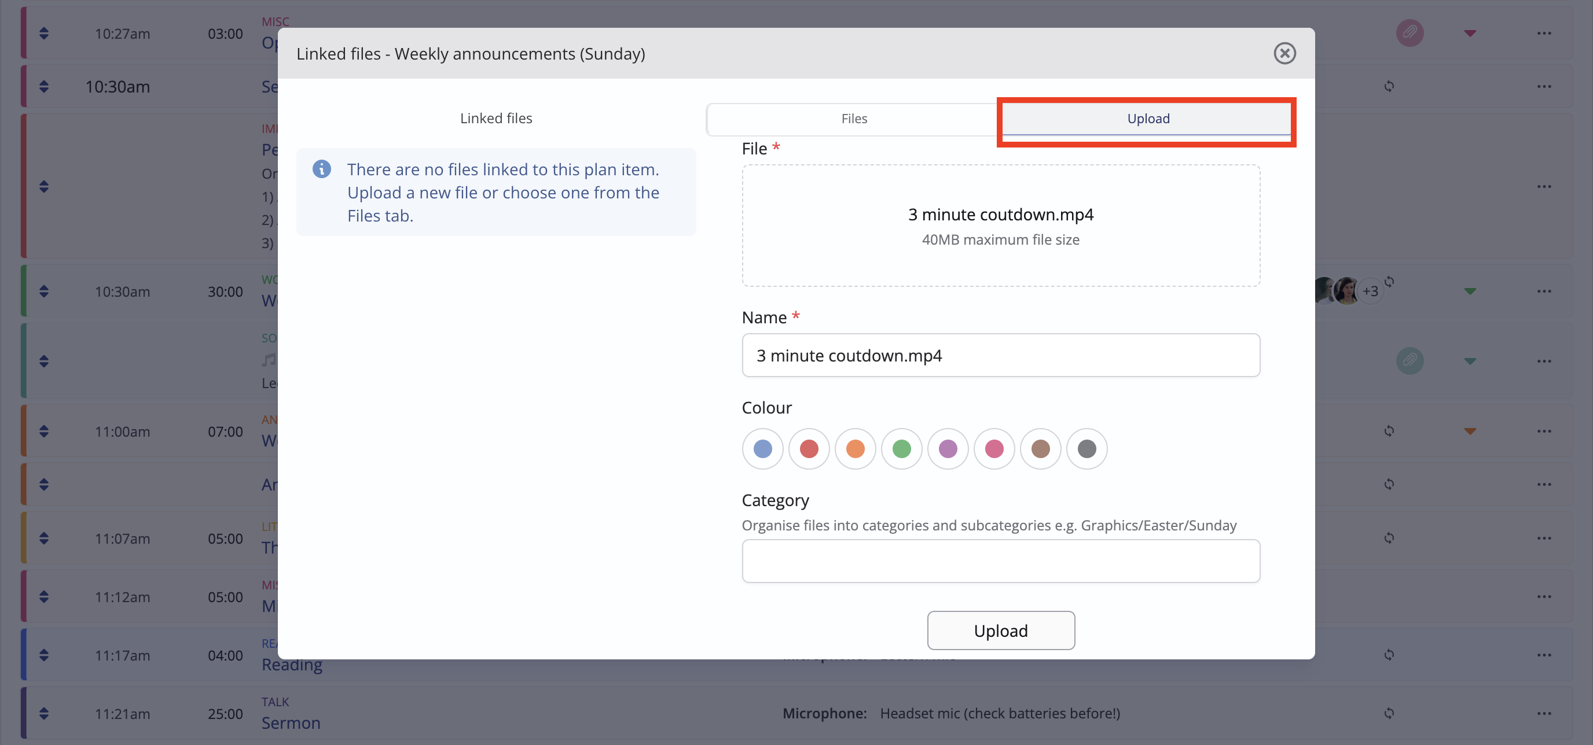Open the file drop zone showing 3 minute coutdown.mp4
Image resolution: width=1593 pixels, height=745 pixels.
(x=1001, y=226)
